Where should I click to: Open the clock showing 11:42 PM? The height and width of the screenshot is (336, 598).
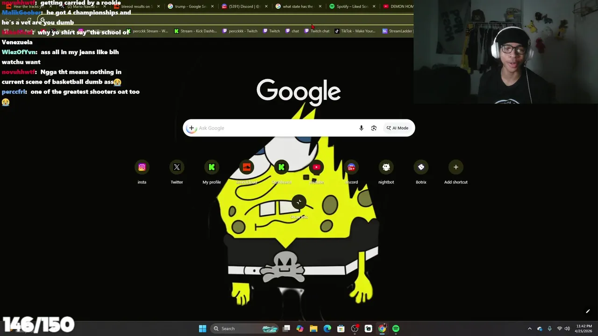click(x=584, y=329)
